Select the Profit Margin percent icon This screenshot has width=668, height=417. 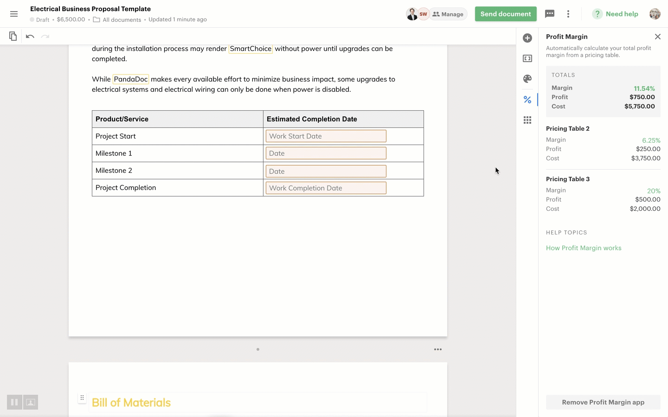click(x=527, y=100)
